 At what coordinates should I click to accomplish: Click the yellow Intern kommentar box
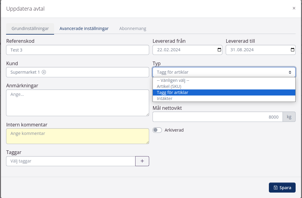click(77, 136)
